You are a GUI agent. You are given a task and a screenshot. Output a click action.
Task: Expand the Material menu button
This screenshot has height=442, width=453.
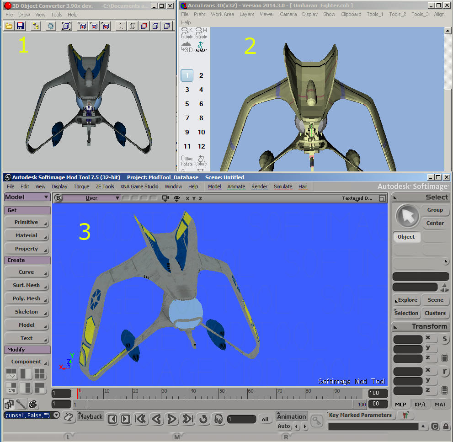coord(27,235)
